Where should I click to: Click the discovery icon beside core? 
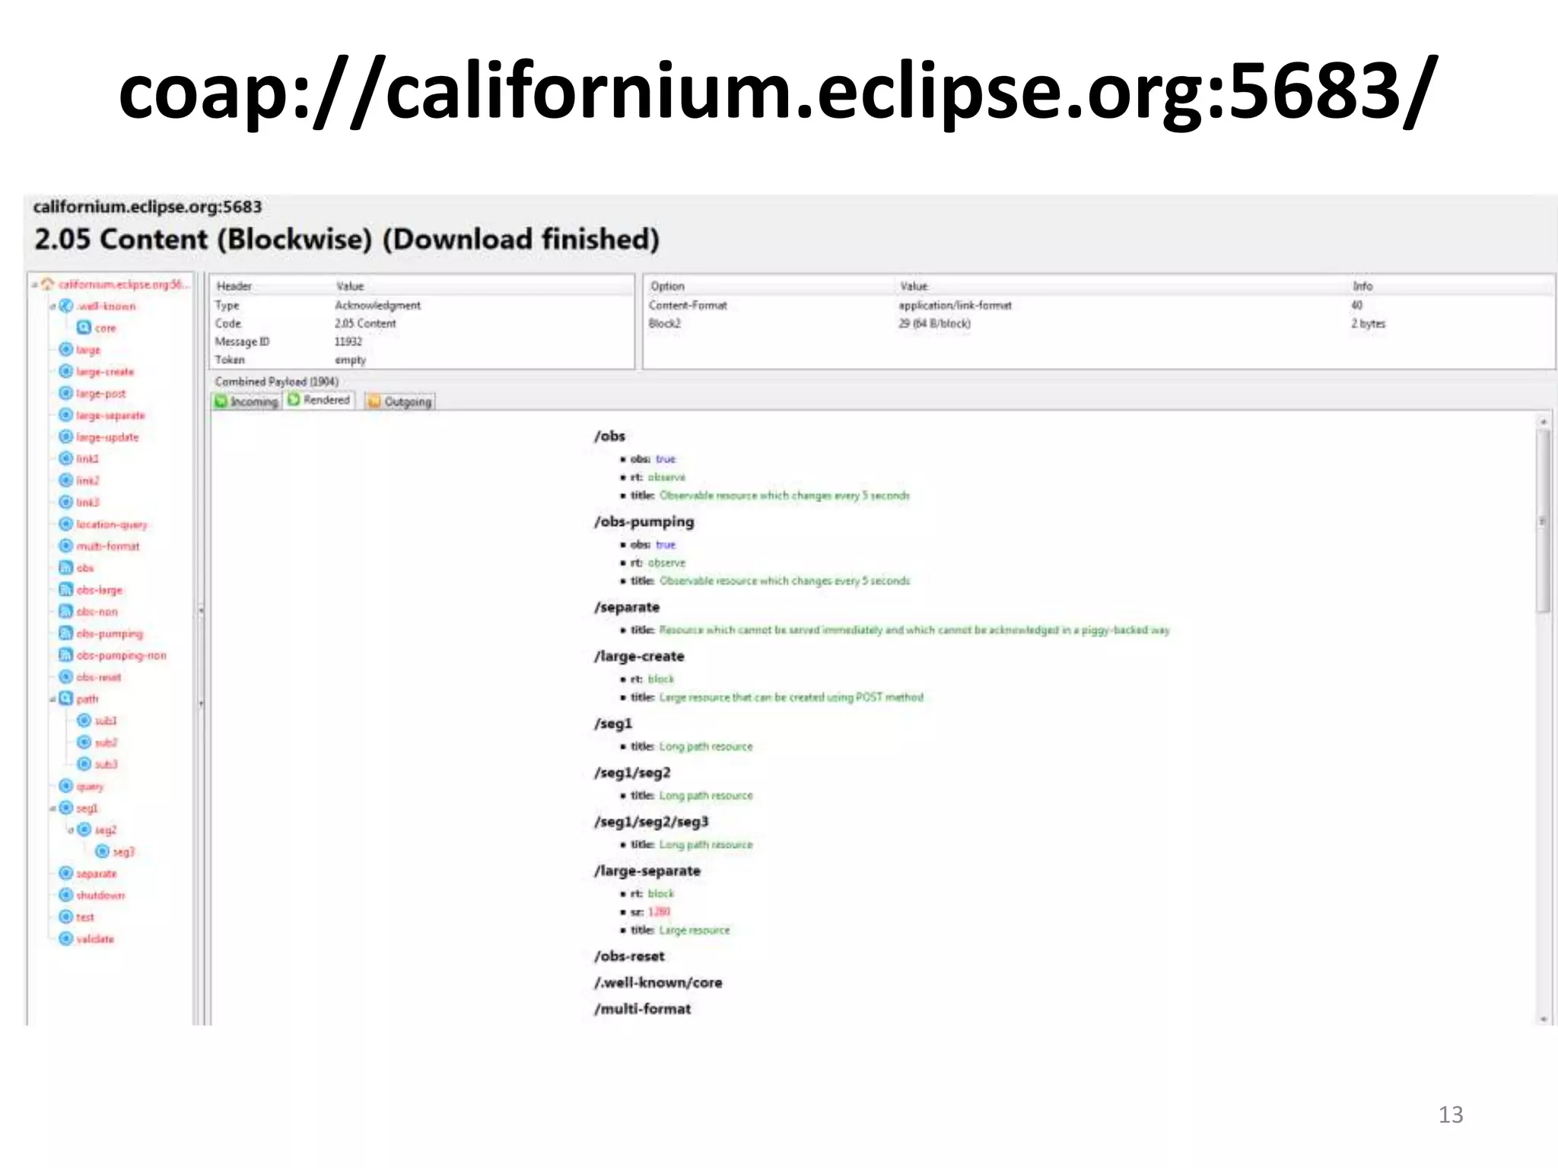84,328
